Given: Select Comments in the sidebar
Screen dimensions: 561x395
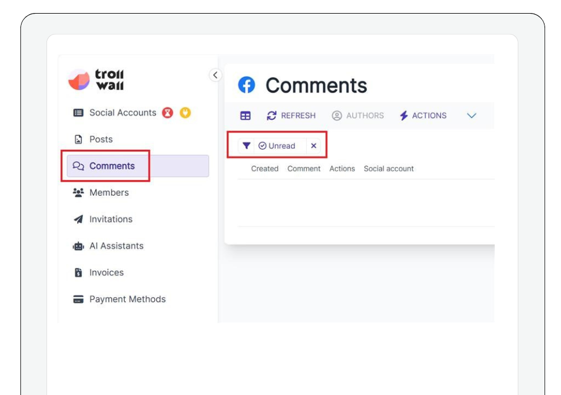Looking at the screenshot, I should (x=112, y=166).
